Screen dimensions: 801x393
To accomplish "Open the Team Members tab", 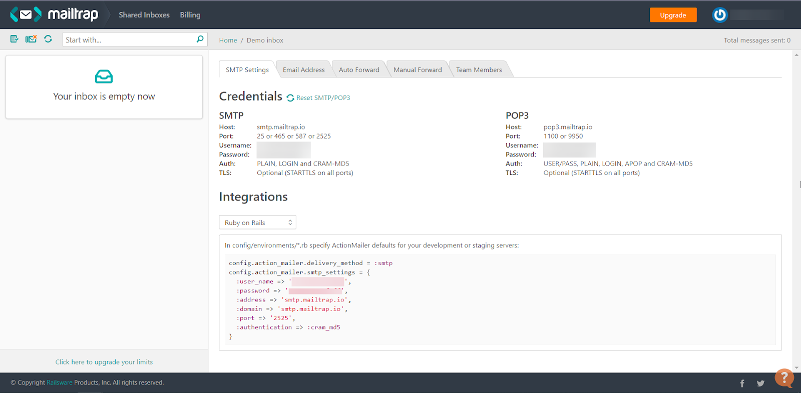I will 479,69.
